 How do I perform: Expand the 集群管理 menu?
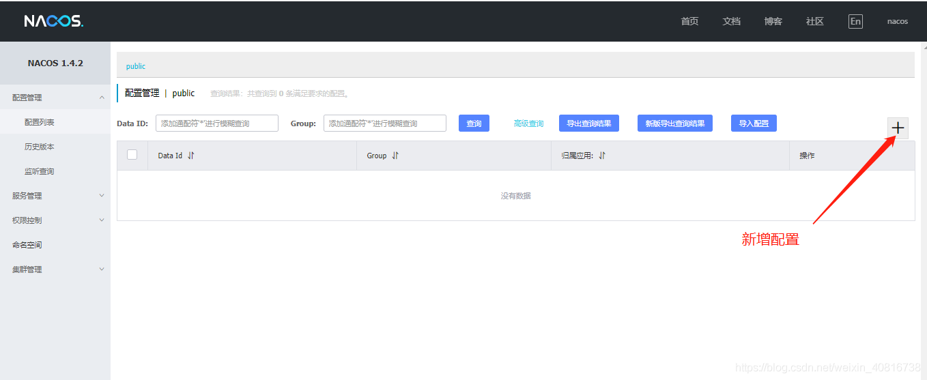(x=55, y=269)
